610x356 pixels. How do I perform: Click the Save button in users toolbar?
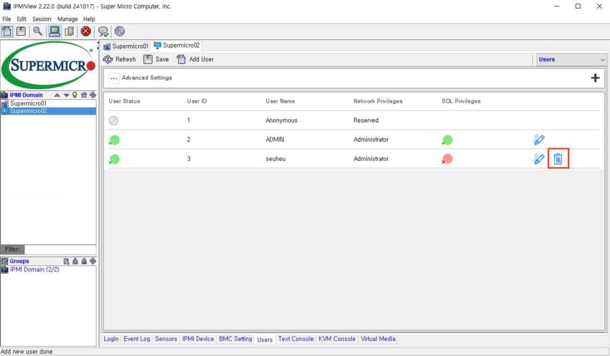tap(156, 59)
